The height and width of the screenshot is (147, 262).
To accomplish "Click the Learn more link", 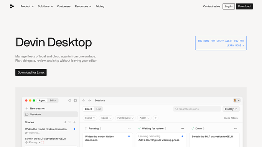I will [x=235, y=46].
